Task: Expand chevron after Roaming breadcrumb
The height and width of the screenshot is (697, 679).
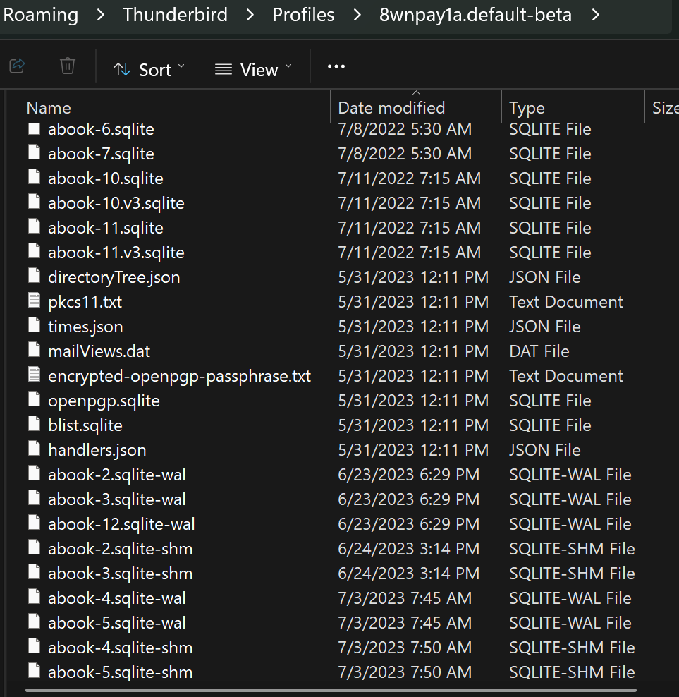Action: [x=101, y=15]
